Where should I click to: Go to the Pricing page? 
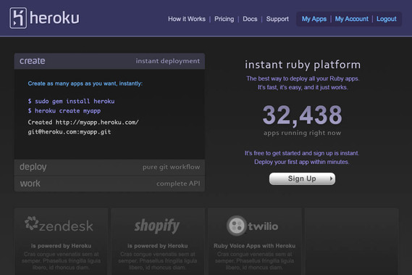point(224,19)
